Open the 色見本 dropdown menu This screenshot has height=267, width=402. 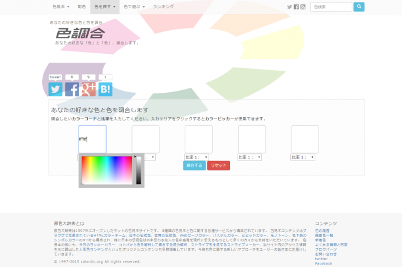pyautogui.click(x=61, y=7)
